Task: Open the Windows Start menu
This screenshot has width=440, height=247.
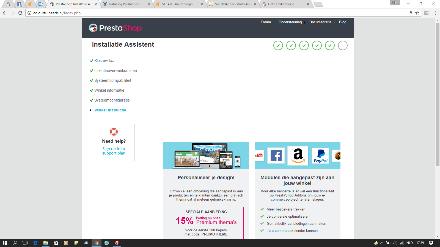Action: (5, 243)
